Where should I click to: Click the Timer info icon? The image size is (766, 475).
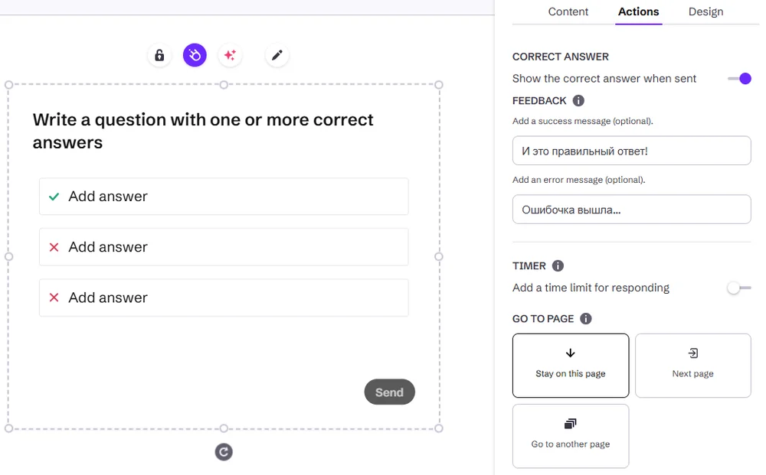(x=558, y=266)
